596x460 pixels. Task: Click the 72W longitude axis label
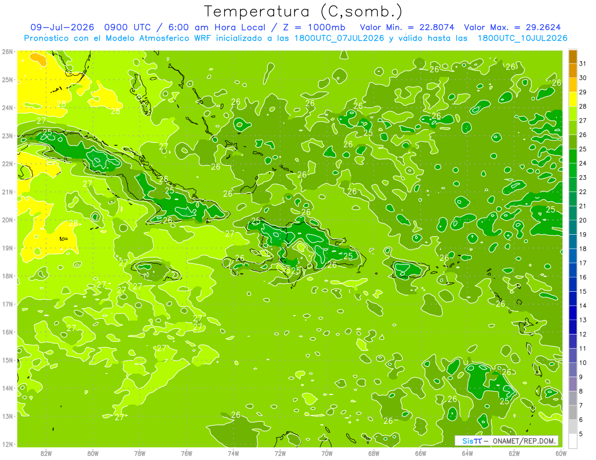tap(280, 453)
